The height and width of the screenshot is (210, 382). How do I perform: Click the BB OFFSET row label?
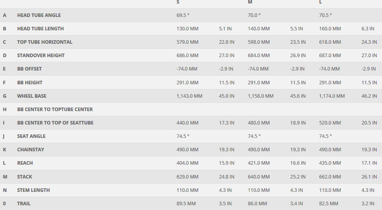click(29, 69)
